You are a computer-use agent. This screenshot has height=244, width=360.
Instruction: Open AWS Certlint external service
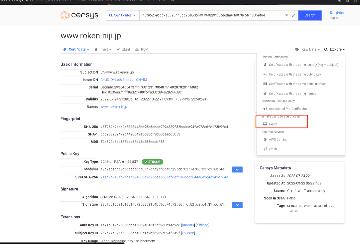click(275, 139)
